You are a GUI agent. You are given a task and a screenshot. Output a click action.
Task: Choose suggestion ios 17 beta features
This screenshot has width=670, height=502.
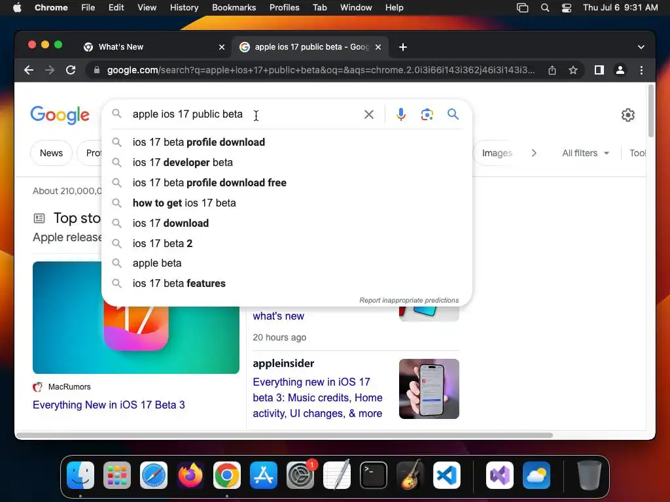(287, 284)
